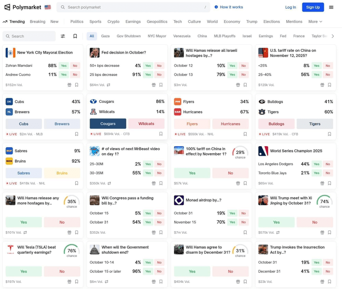
Task: Expand the More categories dropdown
Action: [315, 21]
